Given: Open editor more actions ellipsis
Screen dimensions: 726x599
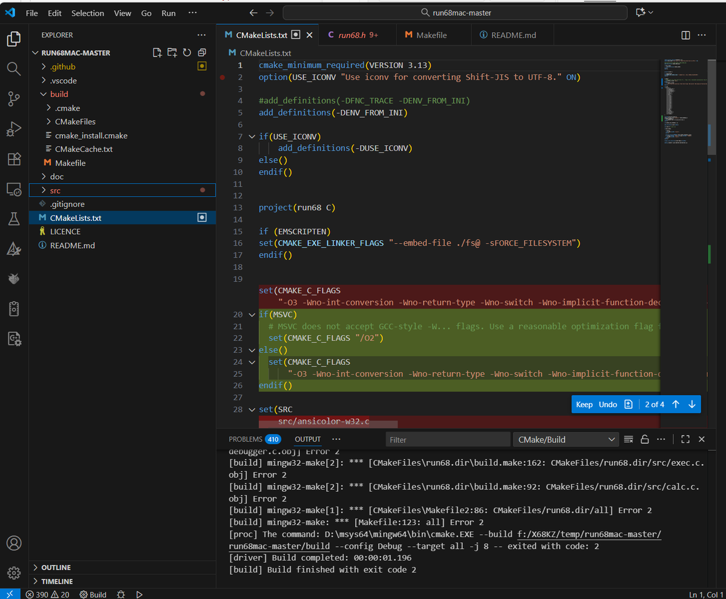Looking at the screenshot, I should (702, 35).
